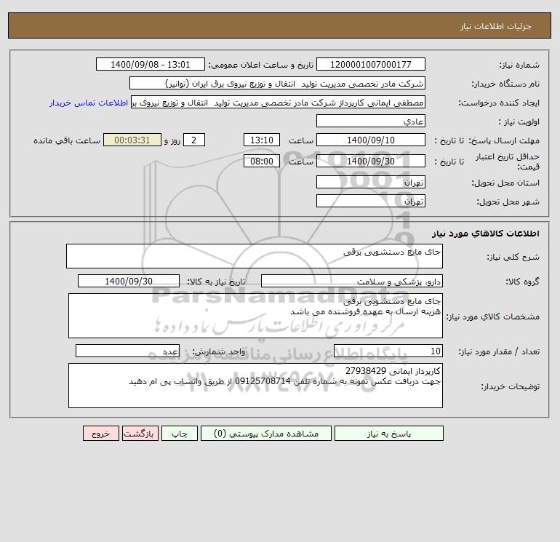Screen dimensions: 560x542
Task: Click the نام دستگاه خریدار field
Action: point(277,84)
